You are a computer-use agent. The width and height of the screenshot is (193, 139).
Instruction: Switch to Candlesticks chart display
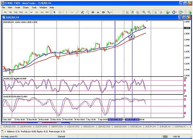132,12
